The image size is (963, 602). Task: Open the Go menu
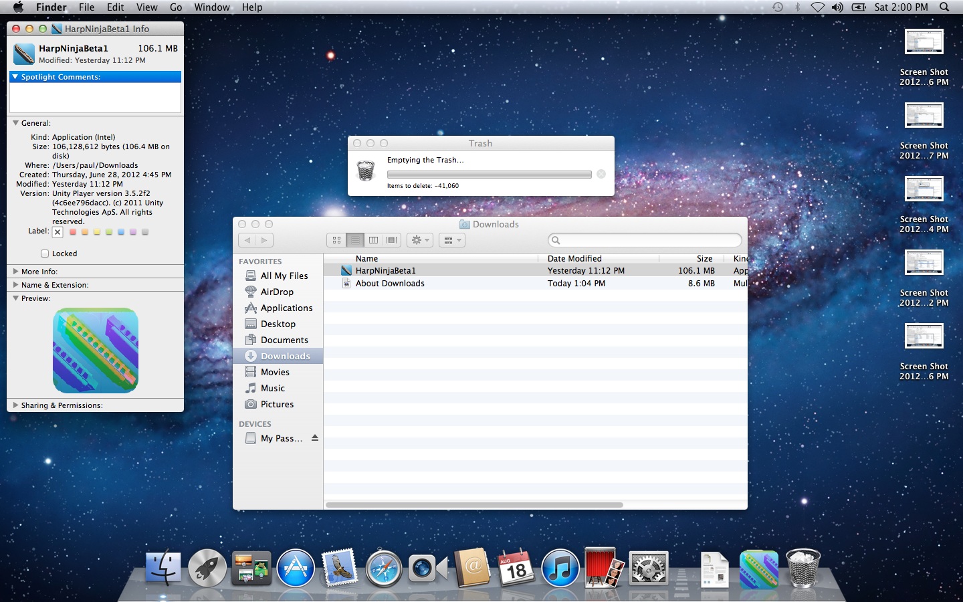tap(175, 7)
